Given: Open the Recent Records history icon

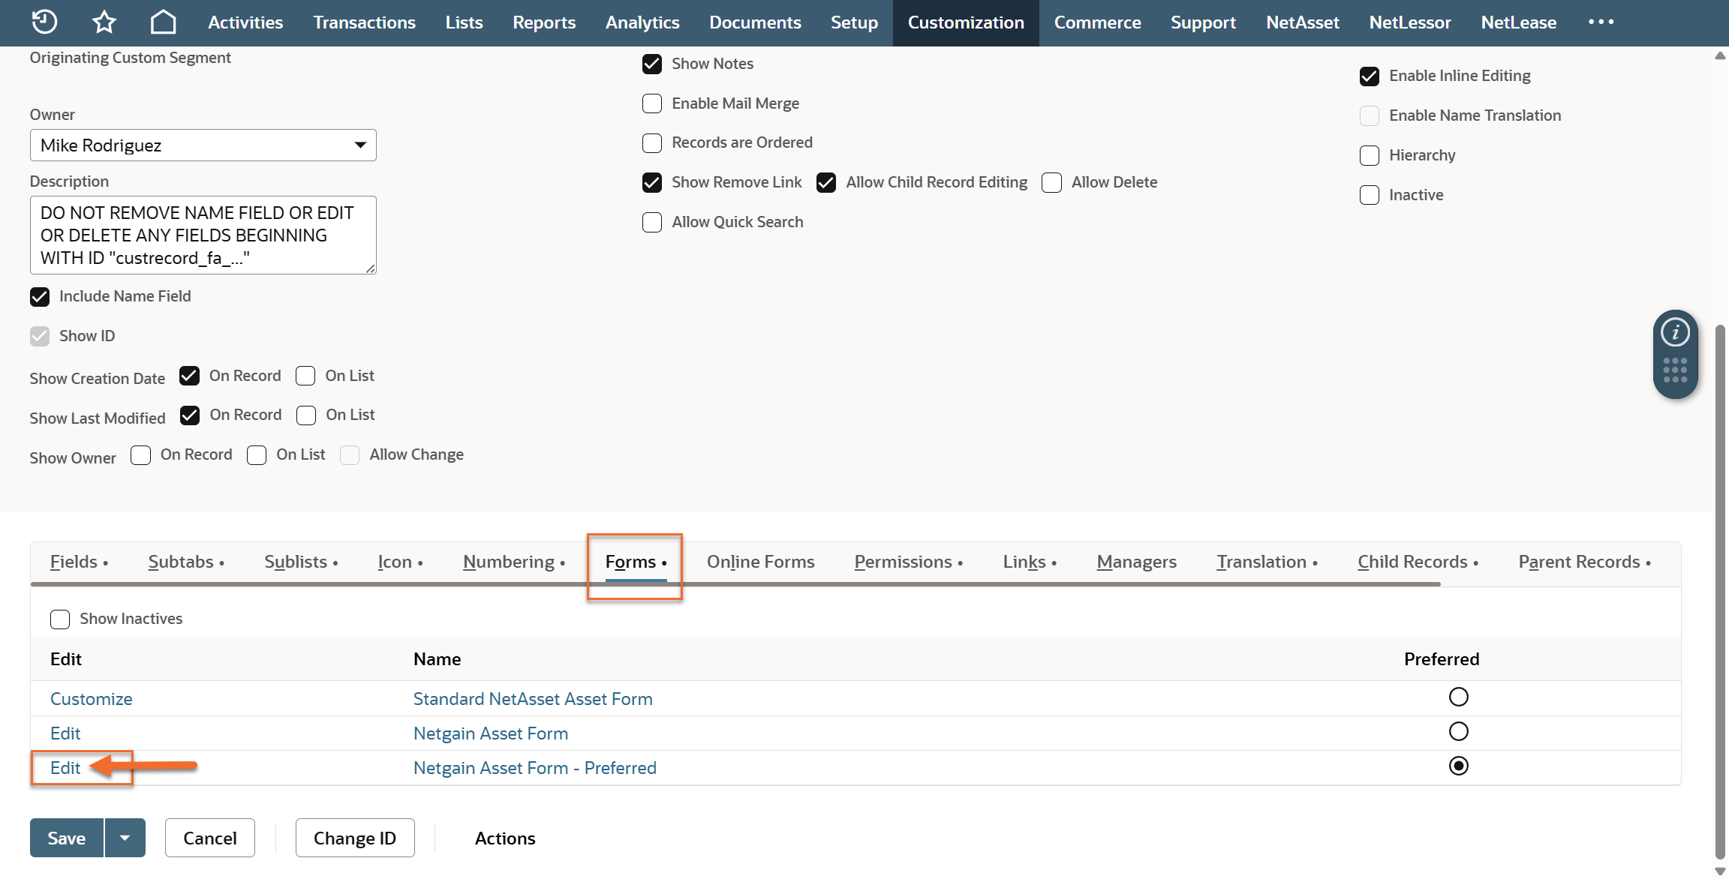Looking at the screenshot, I should (44, 22).
